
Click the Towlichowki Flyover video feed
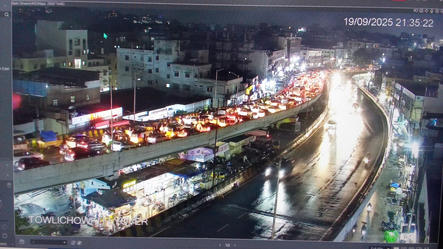pyautogui.click(x=221, y=124)
